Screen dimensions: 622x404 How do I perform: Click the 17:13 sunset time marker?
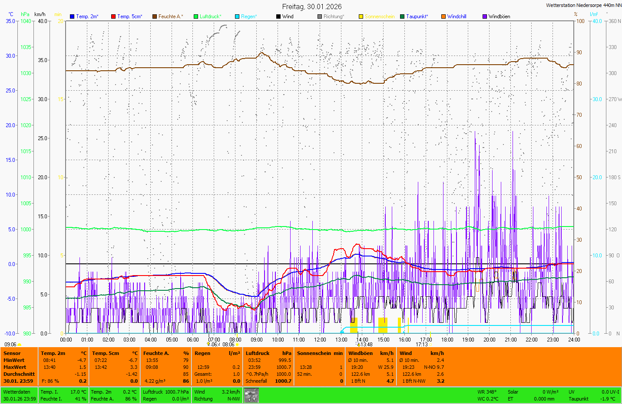[x=422, y=345]
